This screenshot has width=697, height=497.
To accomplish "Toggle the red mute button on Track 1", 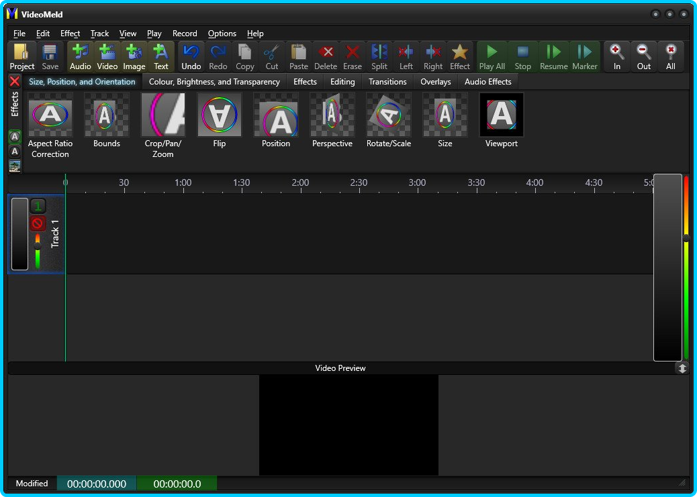I will pos(38,223).
